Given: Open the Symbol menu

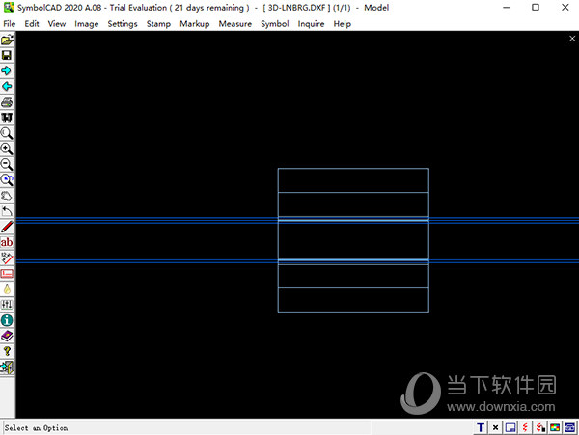Looking at the screenshot, I should pos(275,23).
